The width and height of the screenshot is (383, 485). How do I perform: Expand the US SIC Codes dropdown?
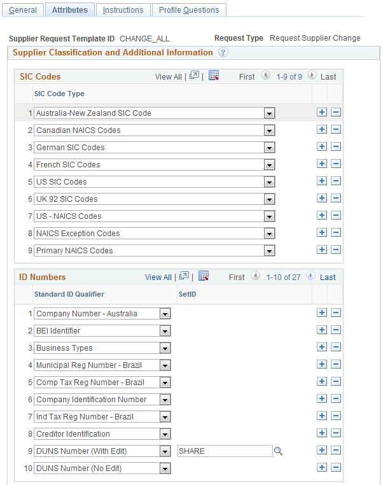269,182
